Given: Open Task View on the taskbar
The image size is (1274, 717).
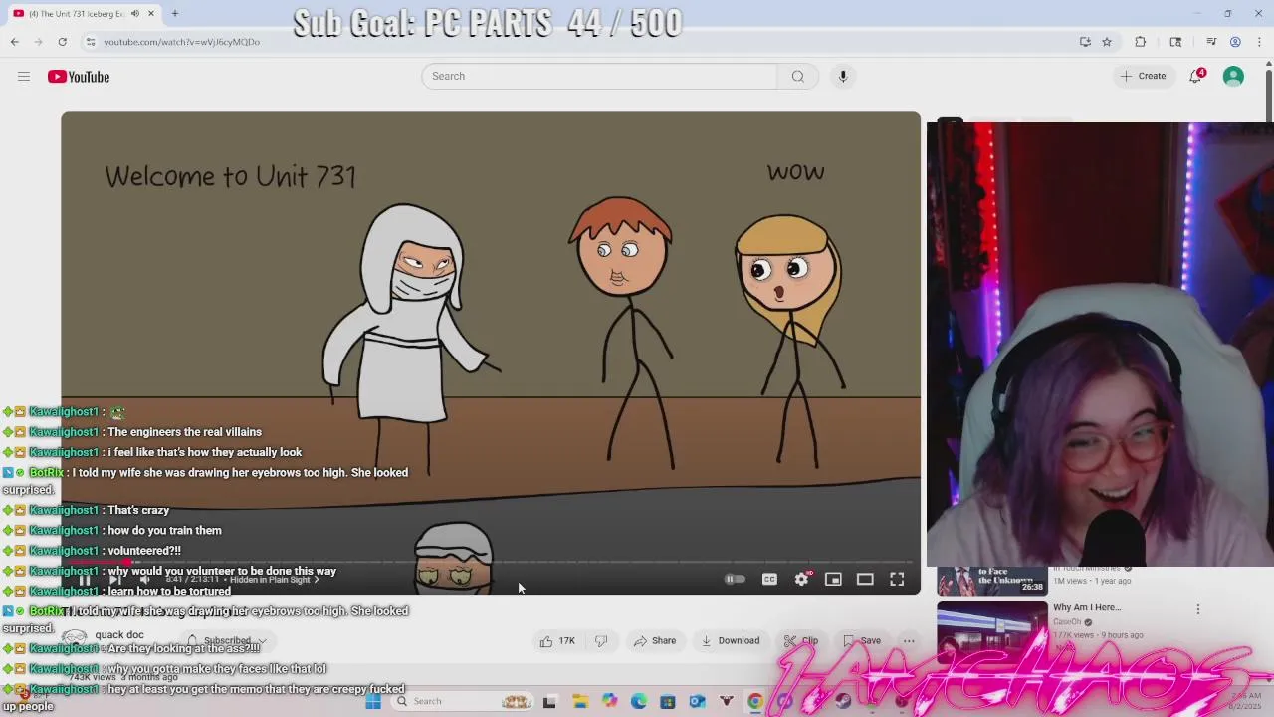Looking at the screenshot, I should (x=549, y=701).
